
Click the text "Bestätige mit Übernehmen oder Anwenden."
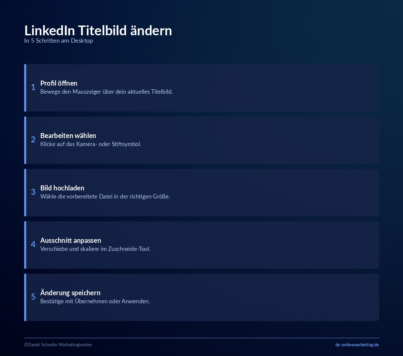pyautogui.click(x=95, y=301)
